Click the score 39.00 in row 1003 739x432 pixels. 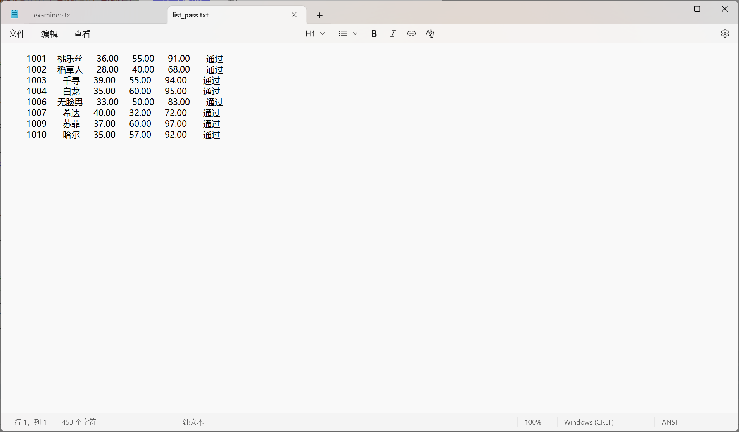point(104,80)
